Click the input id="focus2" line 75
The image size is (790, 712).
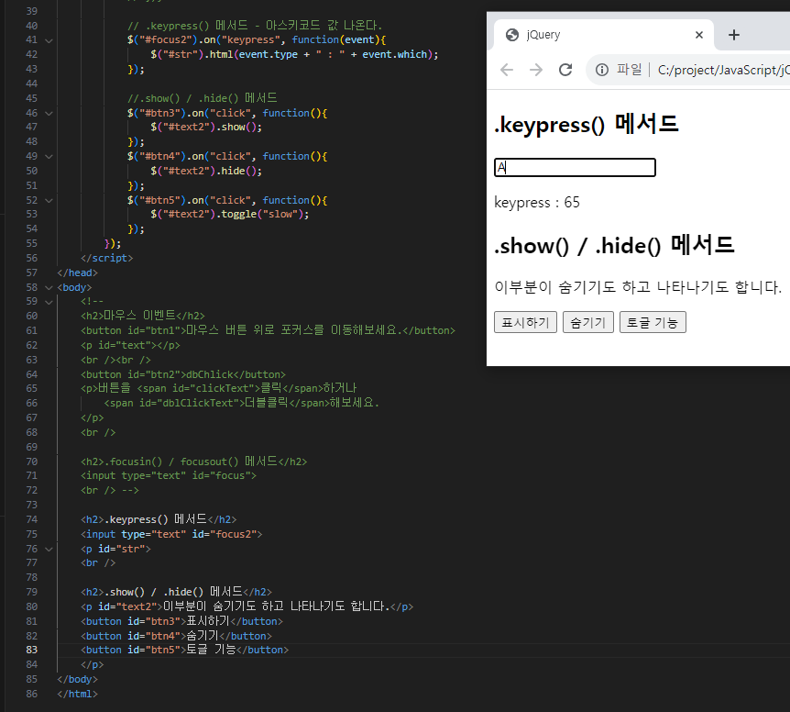tap(171, 534)
